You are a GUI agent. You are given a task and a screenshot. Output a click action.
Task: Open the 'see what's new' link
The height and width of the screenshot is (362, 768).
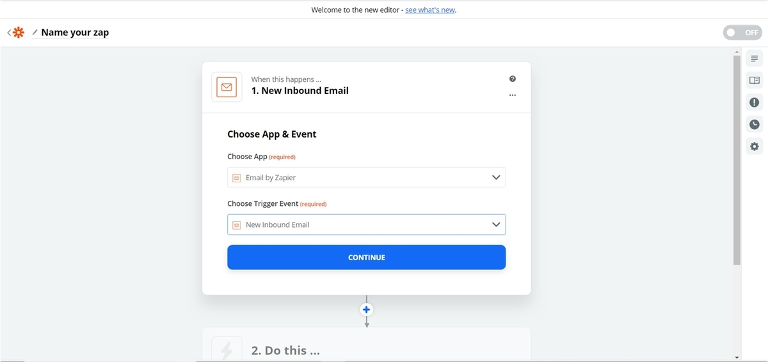pos(429,10)
